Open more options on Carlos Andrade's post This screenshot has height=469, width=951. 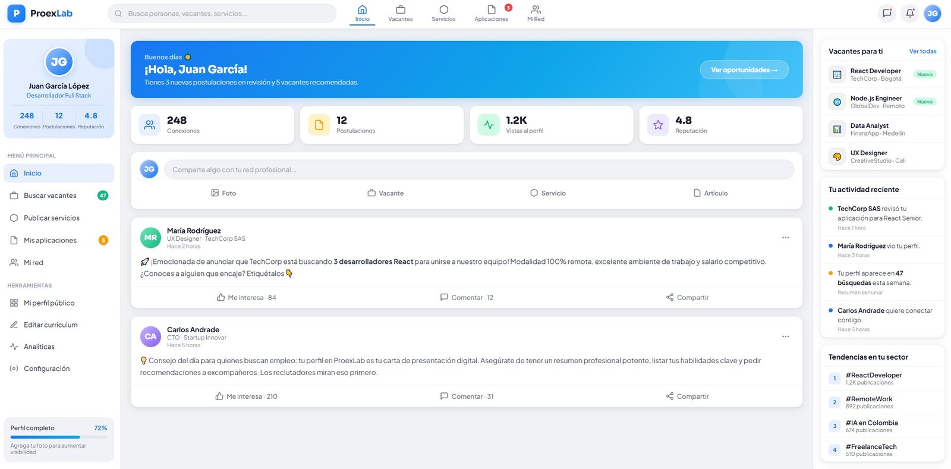click(785, 336)
